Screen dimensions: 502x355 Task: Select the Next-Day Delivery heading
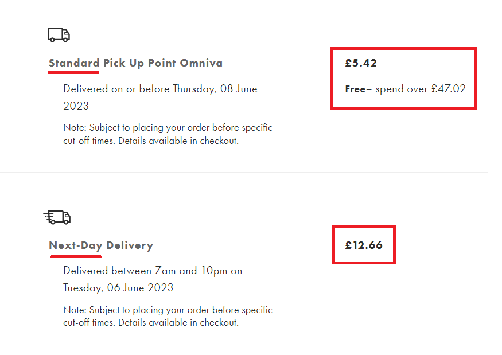101,245
